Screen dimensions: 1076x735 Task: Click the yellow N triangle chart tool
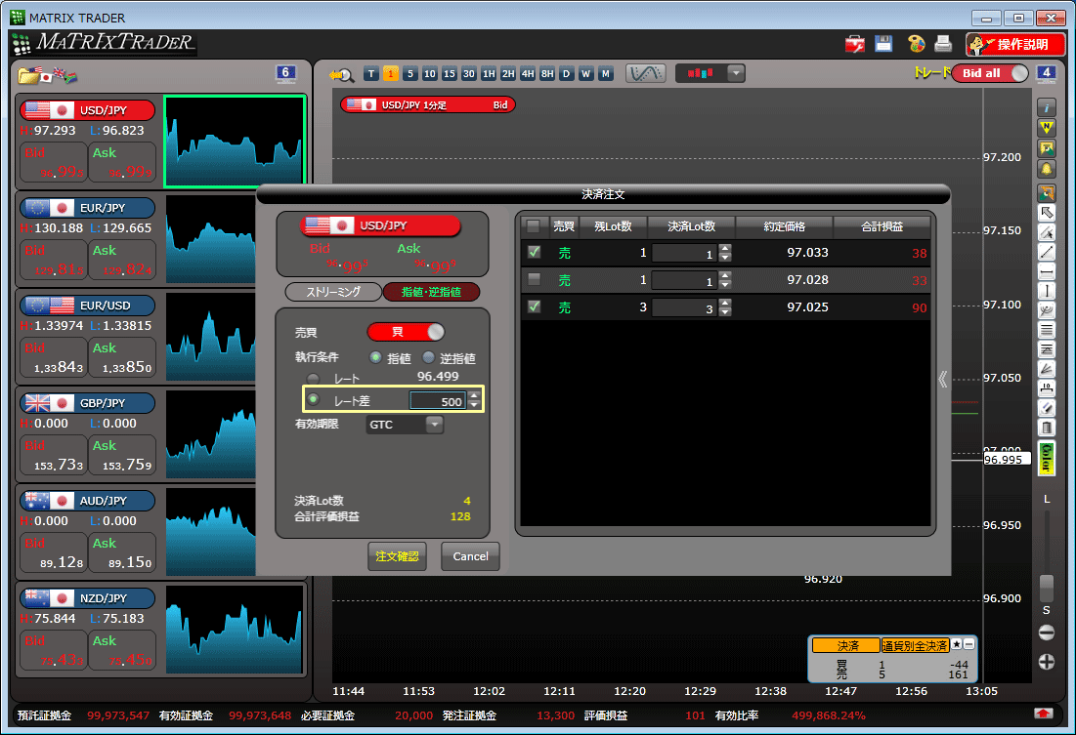pos(1047,128)
